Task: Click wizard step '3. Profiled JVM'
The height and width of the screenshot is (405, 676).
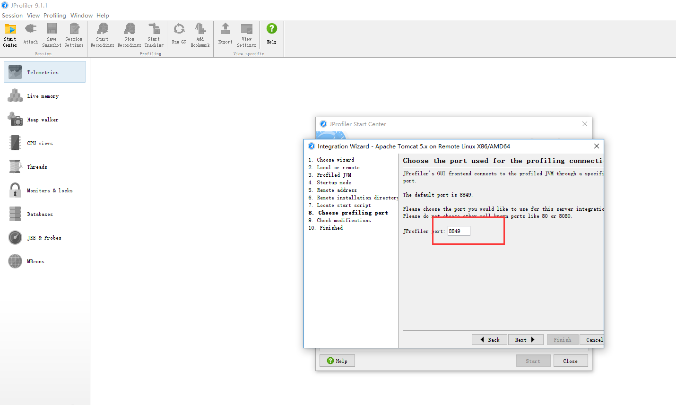Action: click(330, 175)
